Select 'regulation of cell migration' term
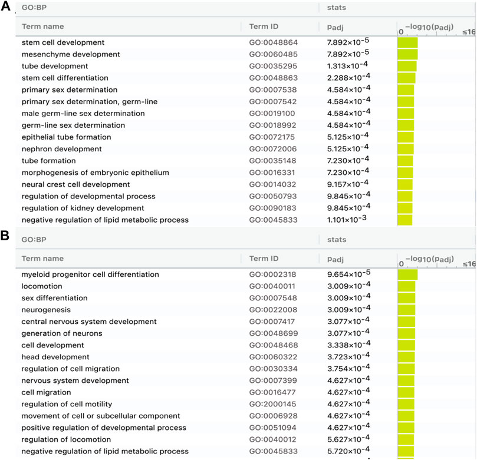This screenshot has height=460, width=477. pyautogui.click(x=70, y=369)
